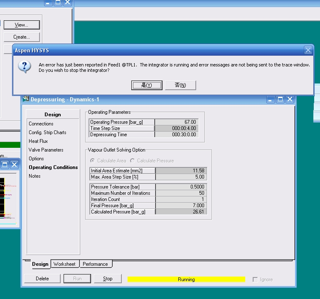
Task: Minimize the top background window
Action: [48, 2]
